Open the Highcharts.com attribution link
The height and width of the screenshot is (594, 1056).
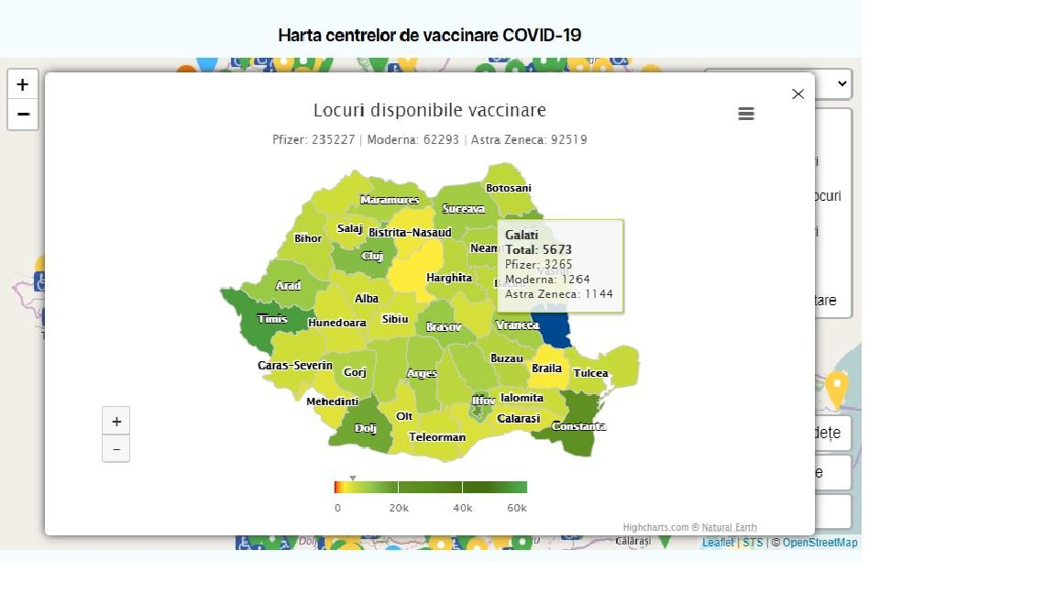654,527
